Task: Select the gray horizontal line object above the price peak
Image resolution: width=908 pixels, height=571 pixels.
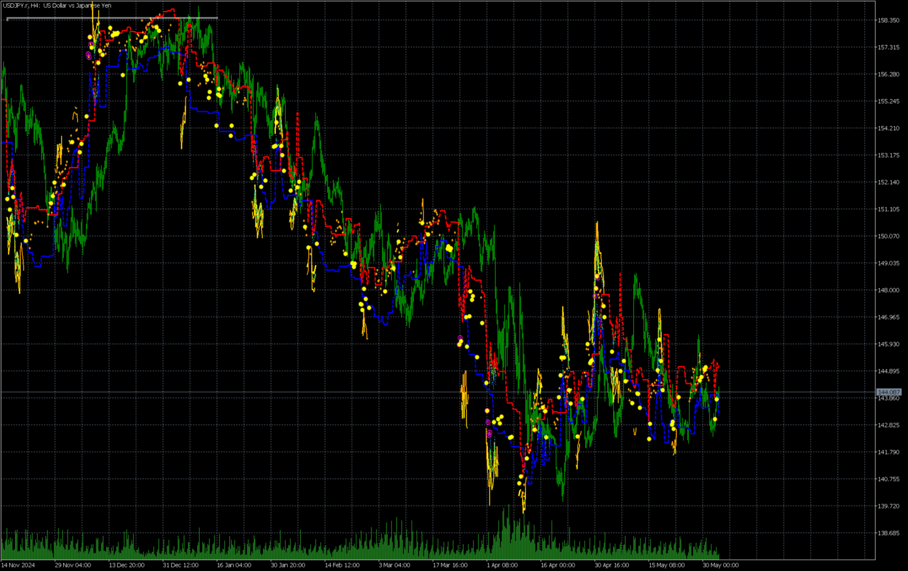Action: pyautogui.click(x=112, y=19)
